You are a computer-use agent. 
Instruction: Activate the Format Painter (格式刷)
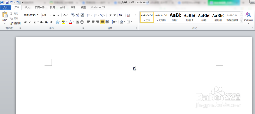15,23
